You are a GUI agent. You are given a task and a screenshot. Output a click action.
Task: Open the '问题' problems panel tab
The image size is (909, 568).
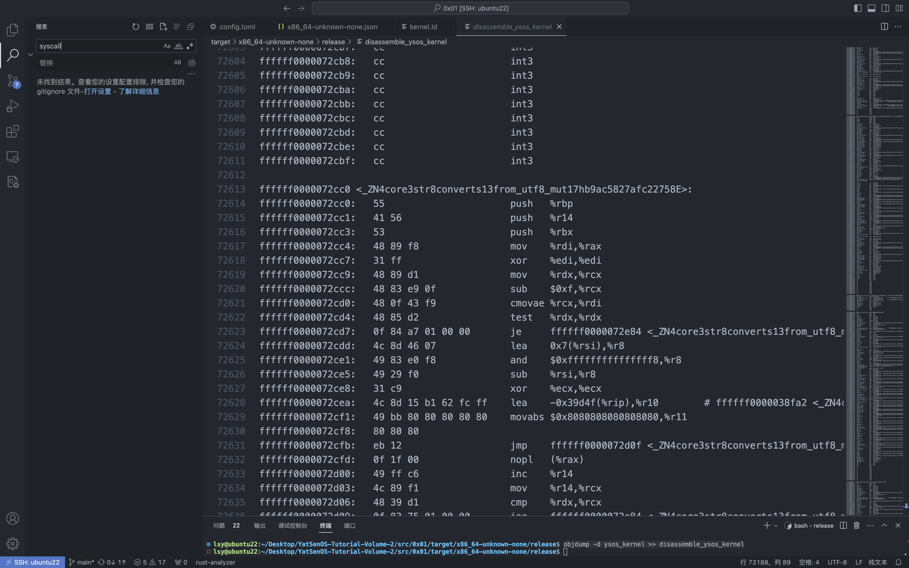(x=219, y=526)
